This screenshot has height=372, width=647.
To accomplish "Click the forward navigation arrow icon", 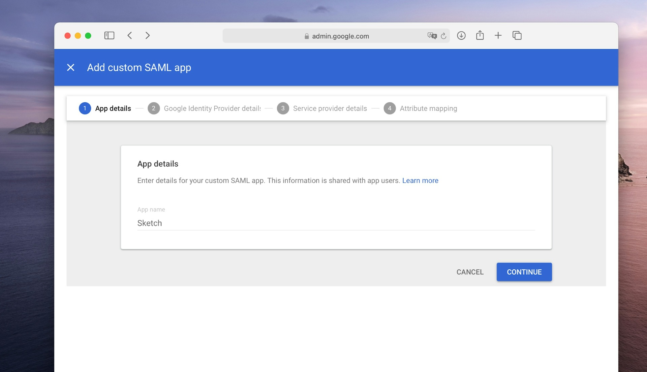I will [x=147, y=35].
